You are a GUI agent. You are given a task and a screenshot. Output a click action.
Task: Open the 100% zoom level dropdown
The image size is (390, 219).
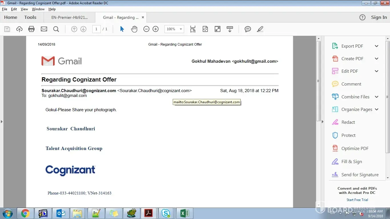(x=181, y=29)
